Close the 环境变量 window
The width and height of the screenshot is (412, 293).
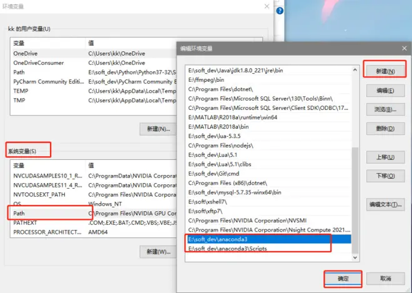(x=267, y=6)
